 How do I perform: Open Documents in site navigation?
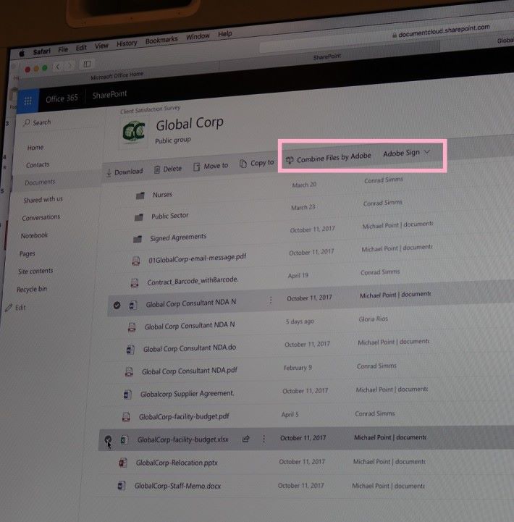point(40,182)
